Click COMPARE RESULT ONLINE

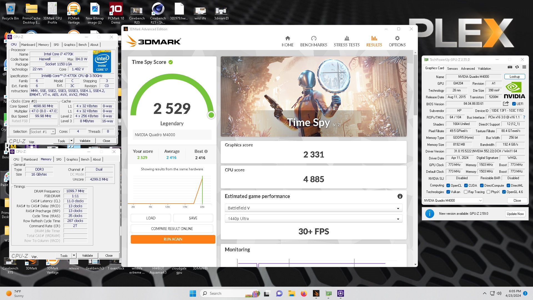pos(172,229)
